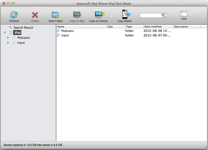Click the 2012-08-08 date cell
The height and width of the screenshot is (150, 208).
(x=157, y=31)
